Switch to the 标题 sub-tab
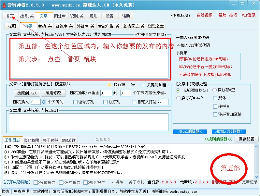The image size is (260, 196). tap(12, 26)
